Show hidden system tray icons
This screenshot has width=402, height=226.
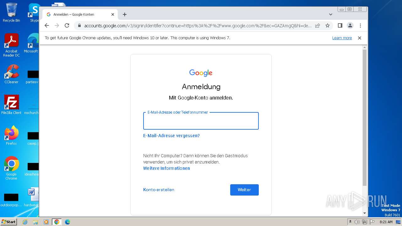[x=350, y=222]
